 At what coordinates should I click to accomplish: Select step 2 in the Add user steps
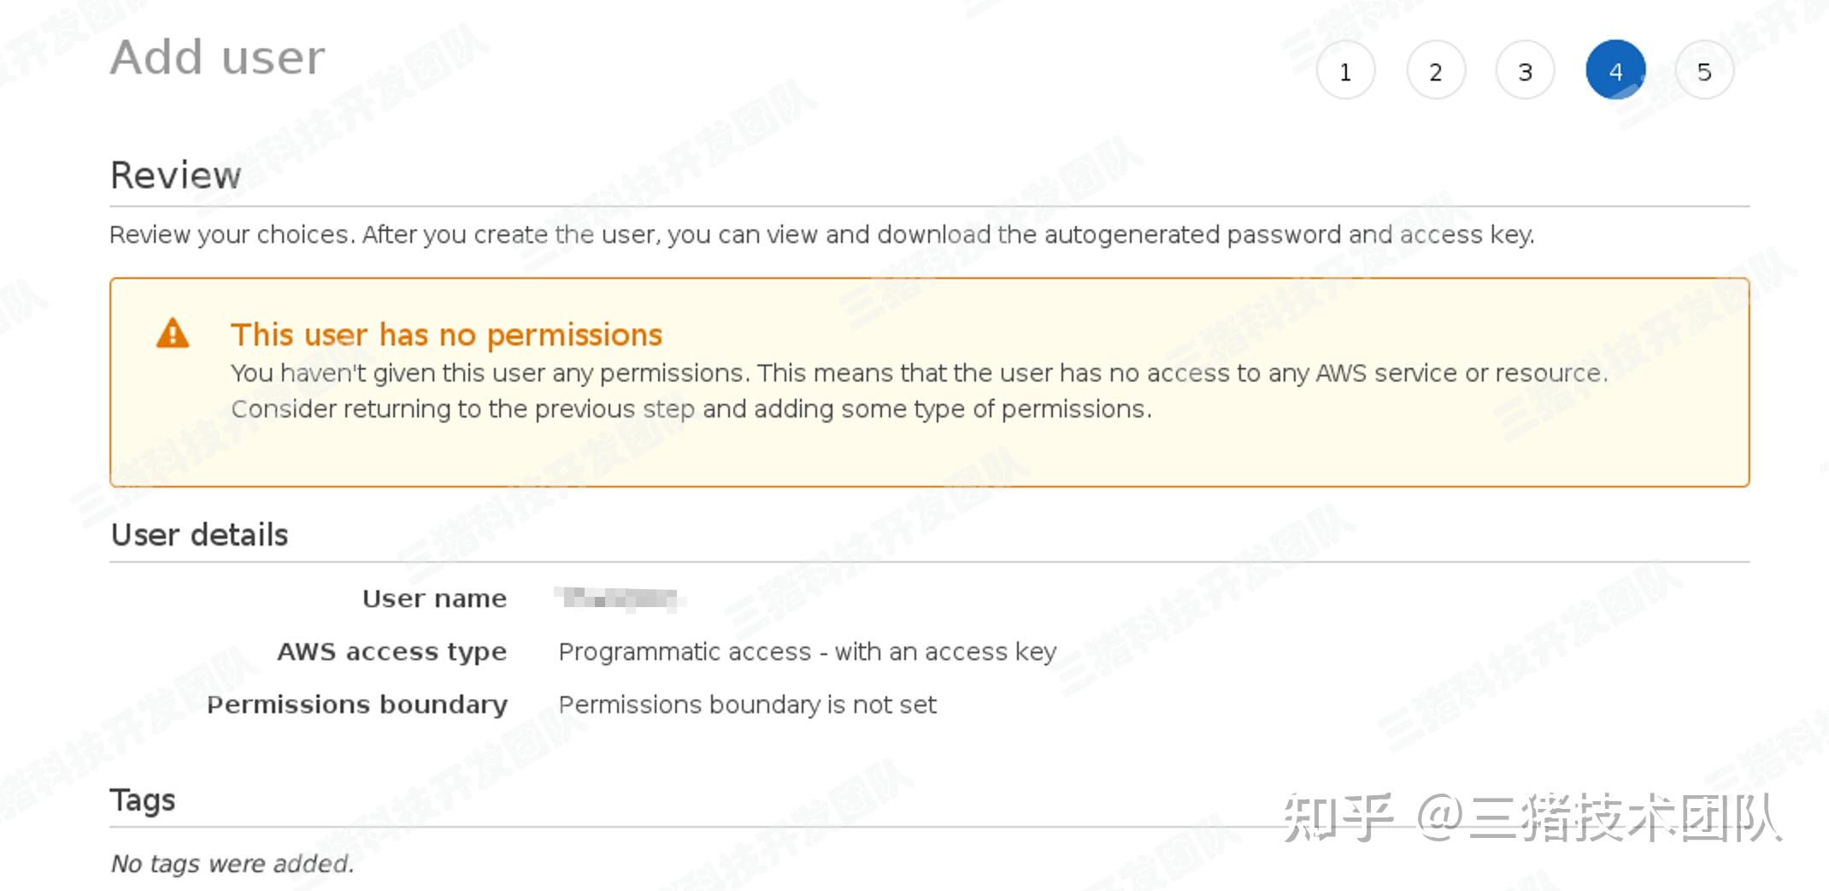[x=1436, y=71]
